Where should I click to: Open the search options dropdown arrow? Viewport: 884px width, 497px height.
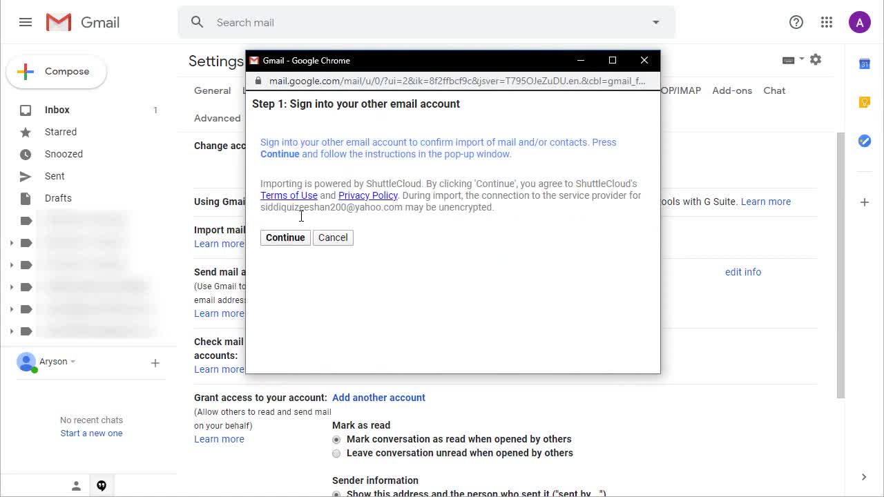pos(656,22)
